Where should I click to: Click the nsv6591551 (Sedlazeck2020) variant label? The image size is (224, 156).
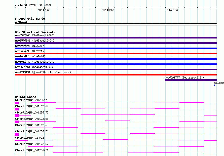35,67
